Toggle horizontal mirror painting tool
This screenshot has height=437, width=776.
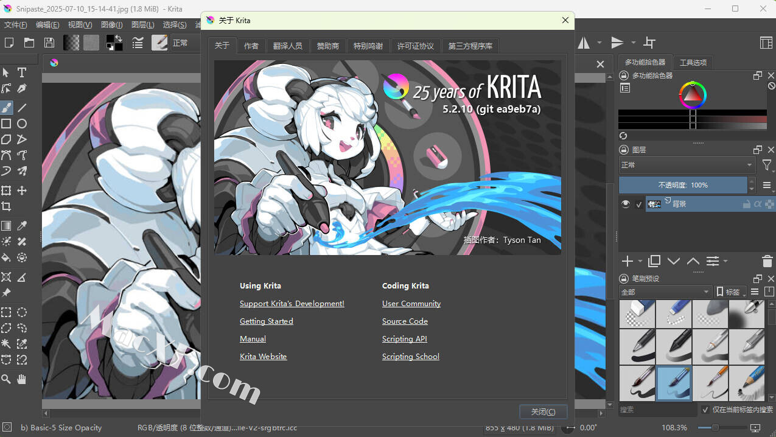pyautogui.click(x=584, y=43)
